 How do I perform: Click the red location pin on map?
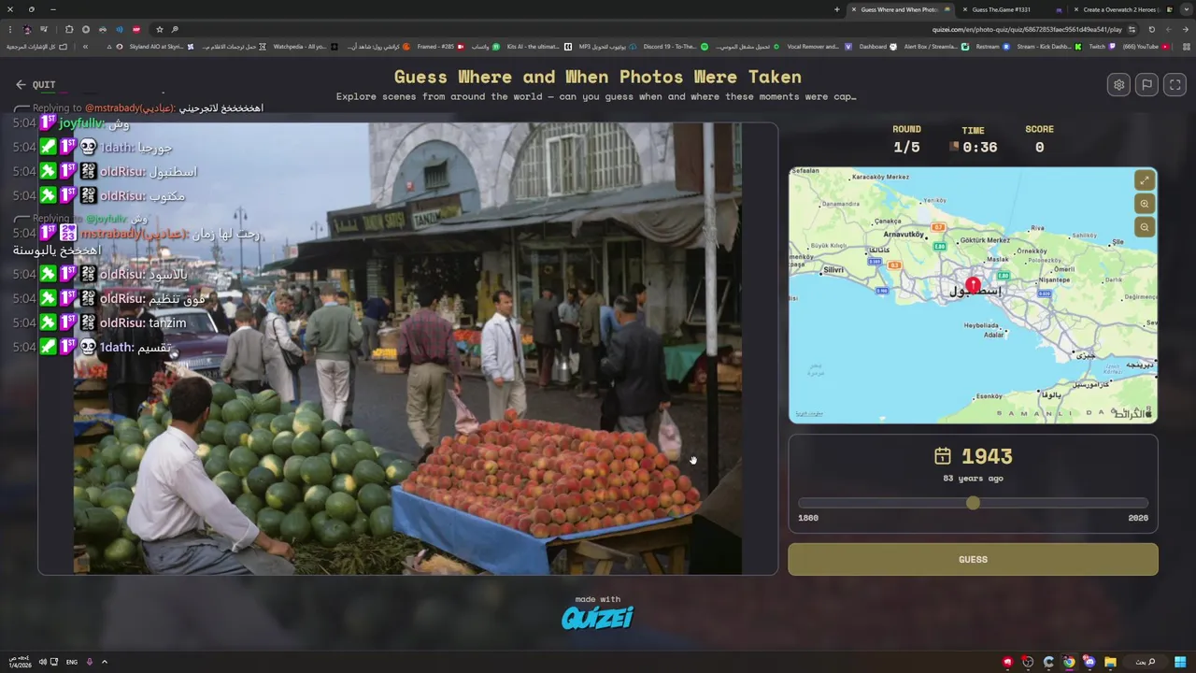(973, 284)
